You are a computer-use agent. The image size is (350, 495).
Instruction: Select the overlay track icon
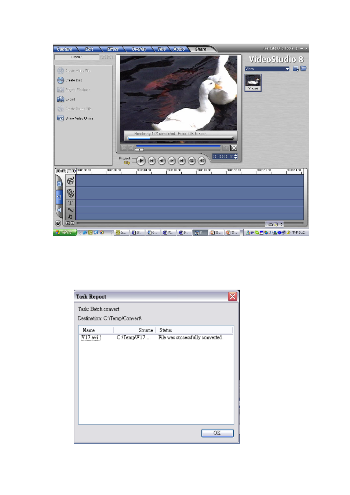[70, 193]
